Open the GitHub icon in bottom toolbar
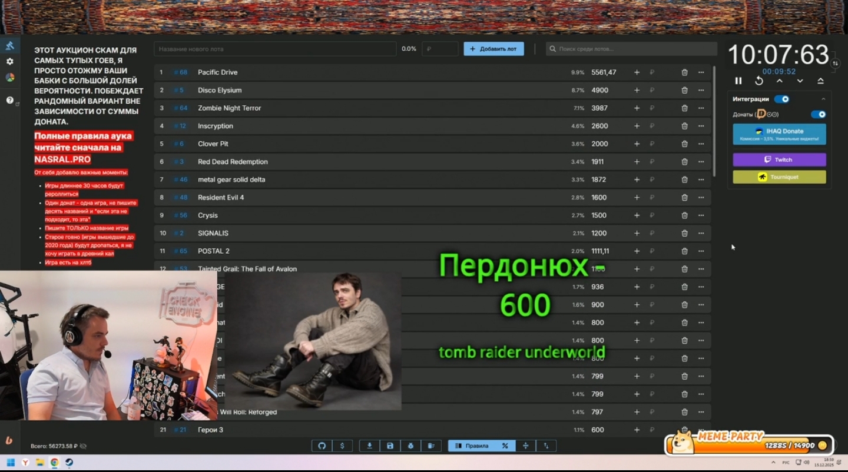 coord(322,446)
